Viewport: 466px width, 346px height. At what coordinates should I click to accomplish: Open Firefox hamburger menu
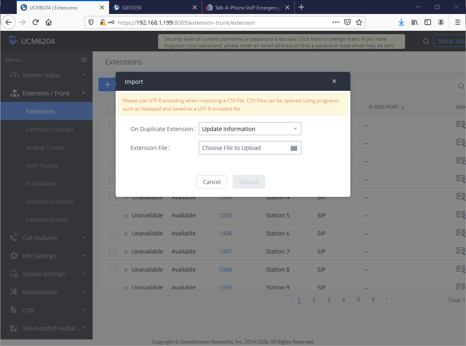[457, 22]
